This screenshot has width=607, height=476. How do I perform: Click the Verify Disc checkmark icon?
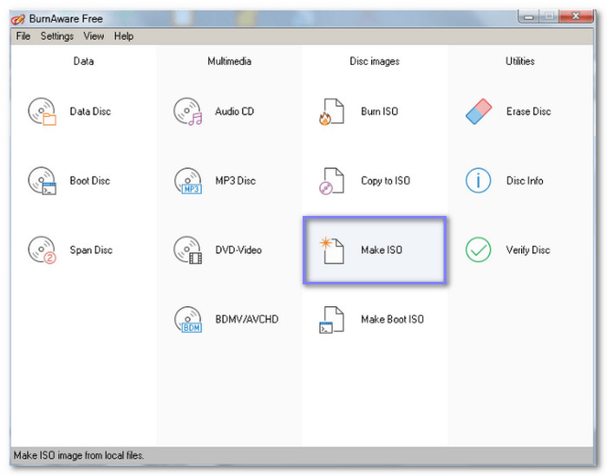pyautogui.click(x=479, y=250)
